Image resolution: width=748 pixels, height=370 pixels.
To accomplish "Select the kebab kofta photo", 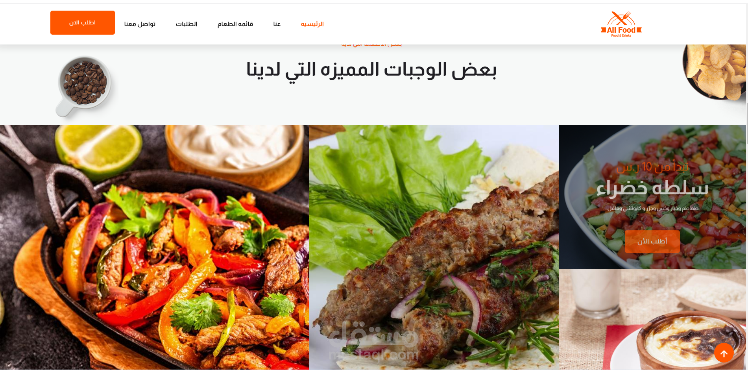I will point(434,247).
